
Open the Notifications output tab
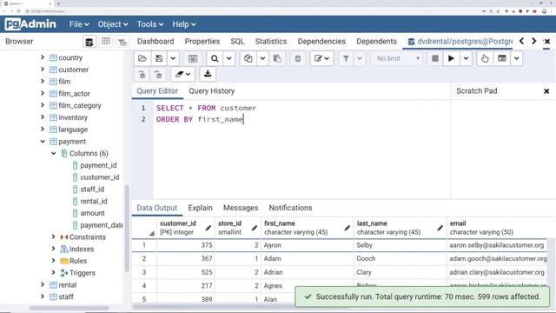tap(290, 208)
